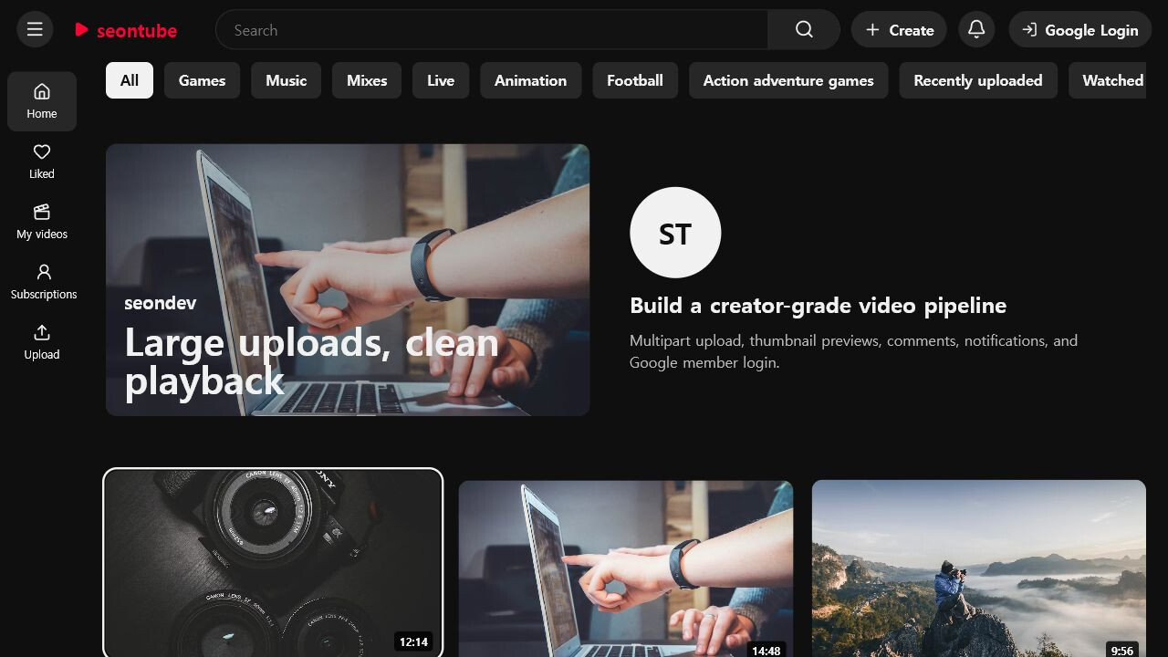Open the mountain photographer video thumbnail
Image resolution: width=1168 pixels, height=657 pixels.
978,568
